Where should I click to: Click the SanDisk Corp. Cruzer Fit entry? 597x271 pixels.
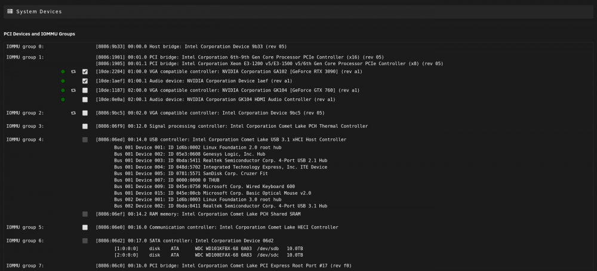191,174
